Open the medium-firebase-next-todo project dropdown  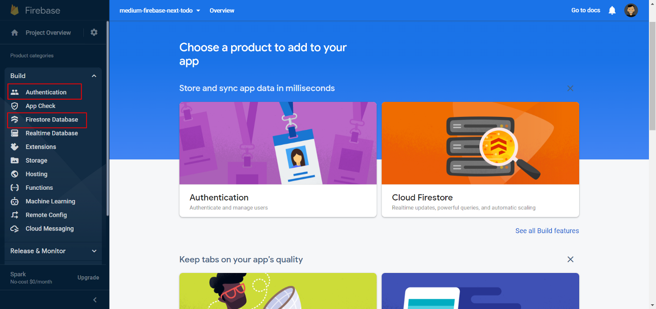(160, 10)
